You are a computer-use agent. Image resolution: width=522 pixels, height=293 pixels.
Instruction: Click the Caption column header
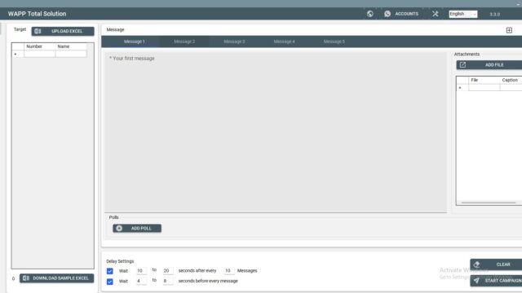pos(511,80)
